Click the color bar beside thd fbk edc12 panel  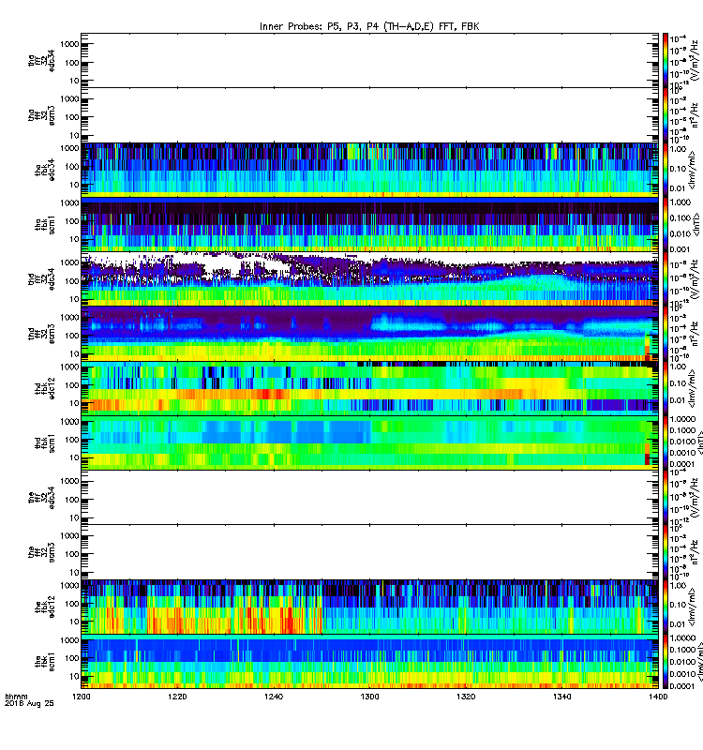666,388
